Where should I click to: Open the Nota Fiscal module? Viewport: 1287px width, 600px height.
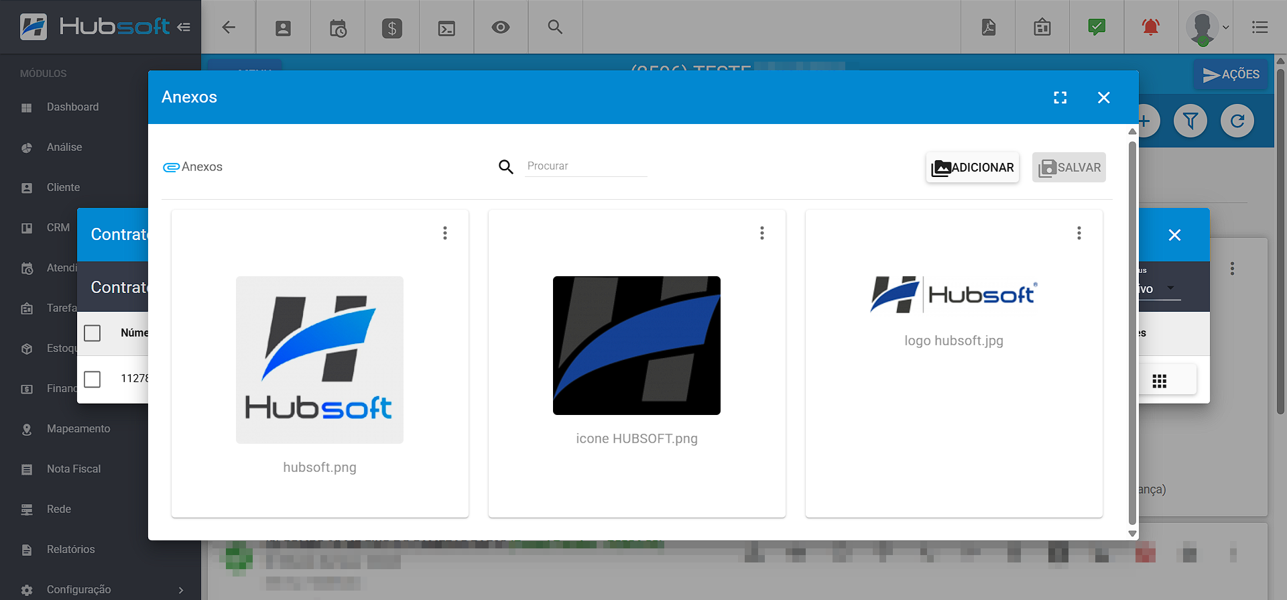(74, 469)
